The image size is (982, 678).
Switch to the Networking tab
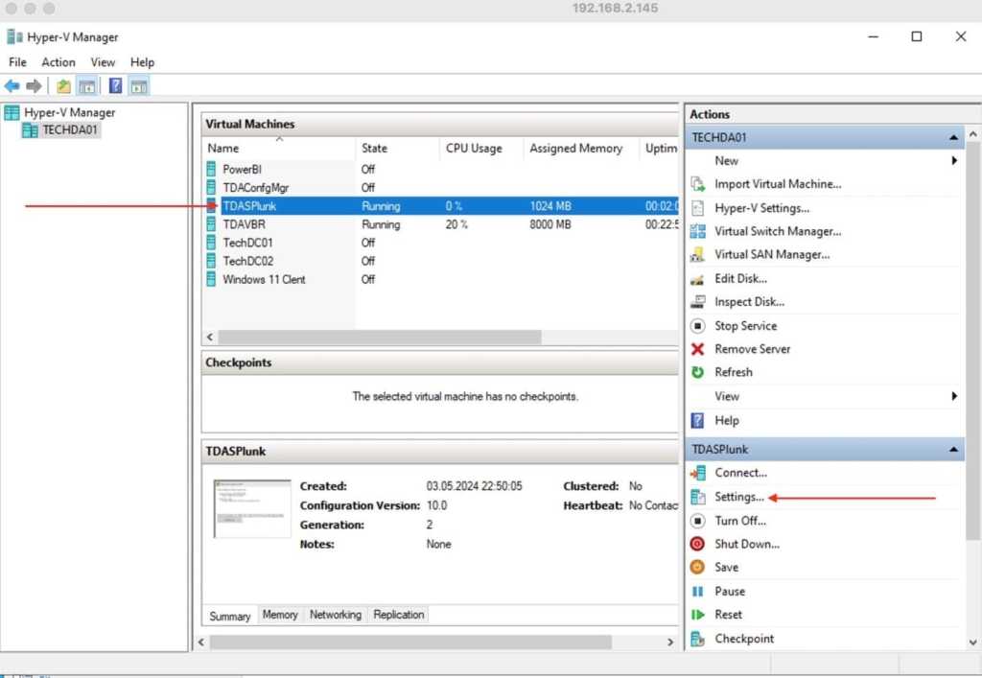click(x=336, y=615)
